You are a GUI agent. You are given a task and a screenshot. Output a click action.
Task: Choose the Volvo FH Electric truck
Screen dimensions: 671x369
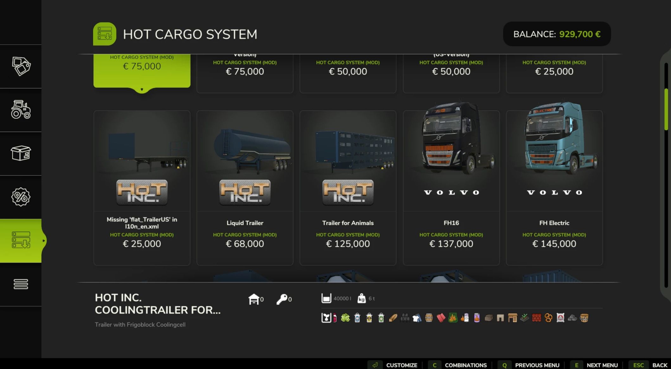(554, 188)
